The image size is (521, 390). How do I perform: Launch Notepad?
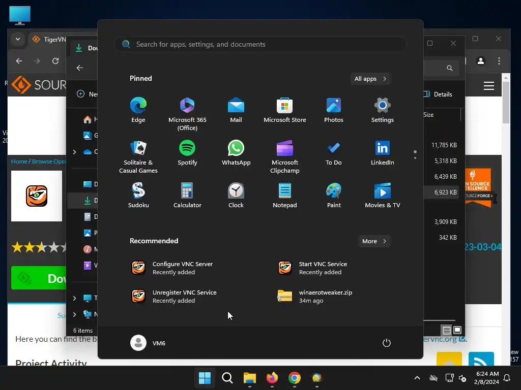[x=285, y=196]
